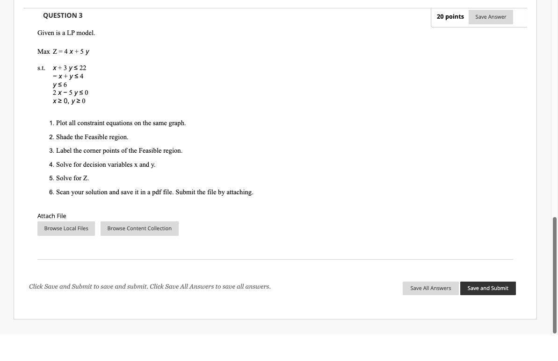The height and width of the screenshot is (361, 558).
Task: Click objective 'Max Z = 4x + 5y'
Action: pyautogui.click(x=63, y=51)
